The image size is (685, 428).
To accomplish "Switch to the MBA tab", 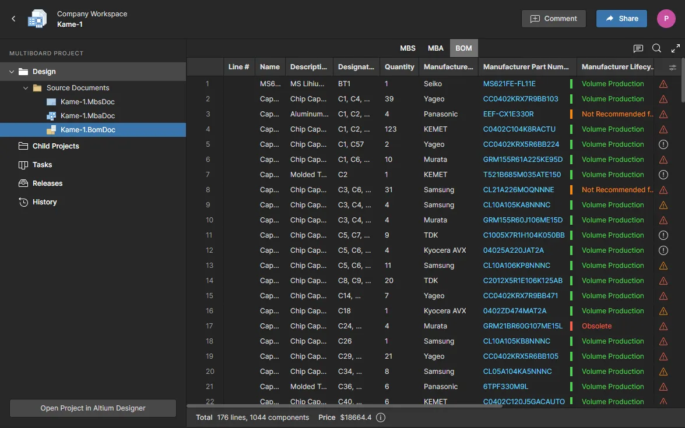I will tap(435, 48).
